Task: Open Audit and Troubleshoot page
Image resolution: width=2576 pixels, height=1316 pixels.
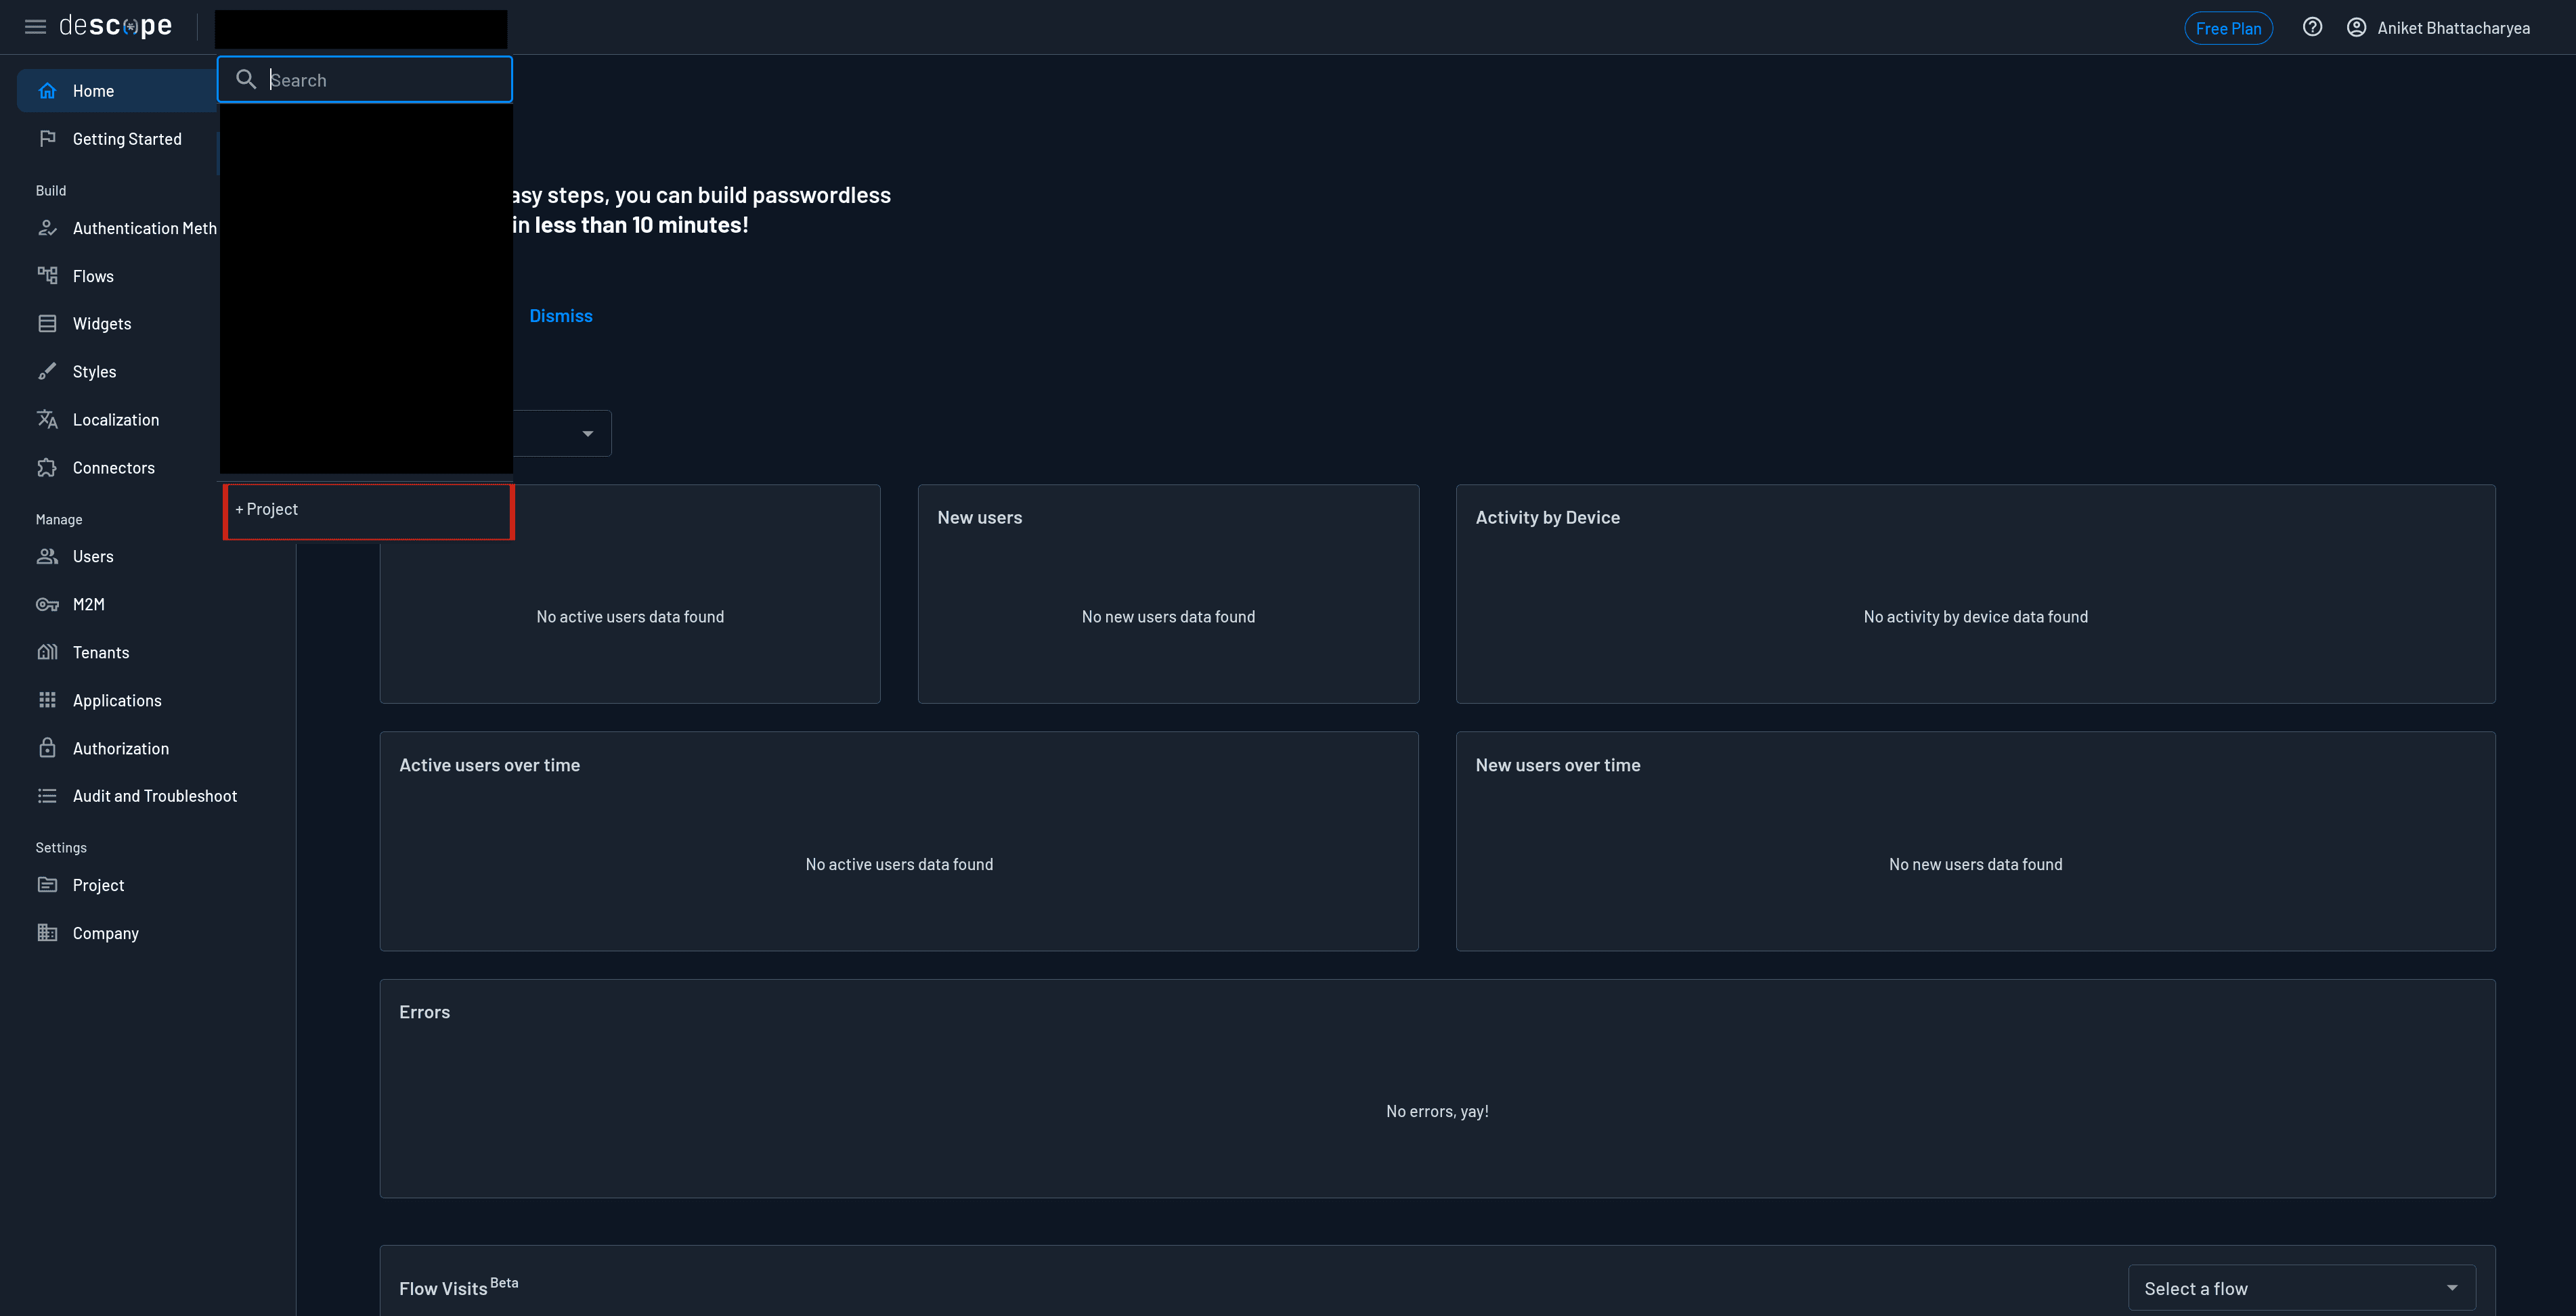Action: coord(154,796)
